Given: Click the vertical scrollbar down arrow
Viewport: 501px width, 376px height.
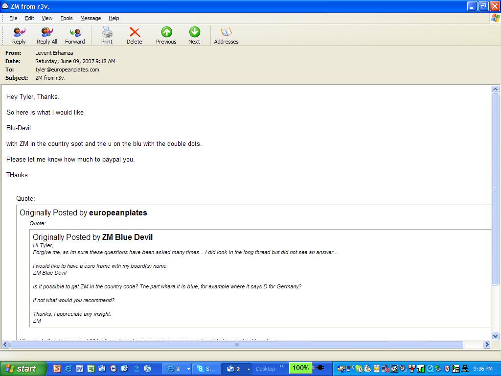Looking at the screenshot, I should click(x=495, y=336).
